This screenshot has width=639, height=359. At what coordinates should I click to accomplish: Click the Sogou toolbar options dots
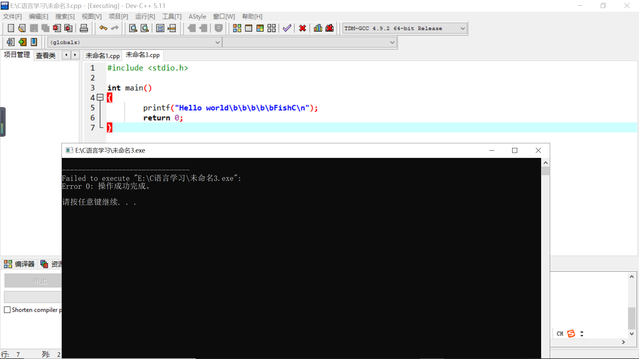click(x=582, y=334)
